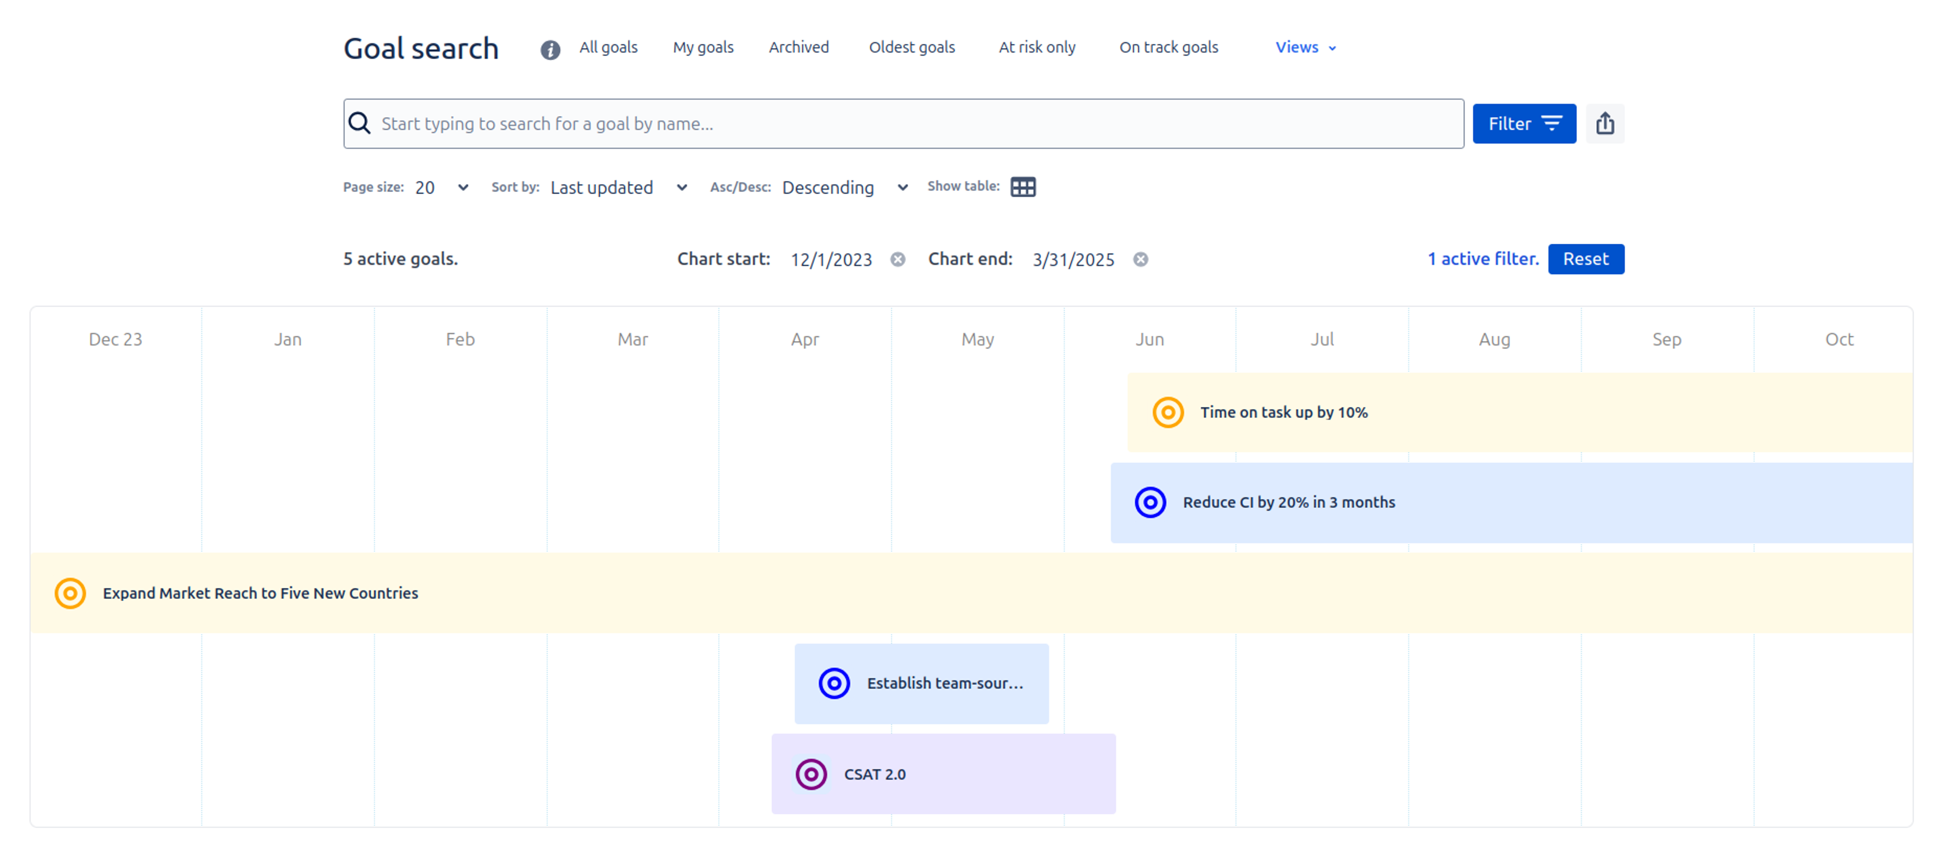Click the info icon beside Goal search
Viewport: 1947px width, 864px height.
(550, 50)
